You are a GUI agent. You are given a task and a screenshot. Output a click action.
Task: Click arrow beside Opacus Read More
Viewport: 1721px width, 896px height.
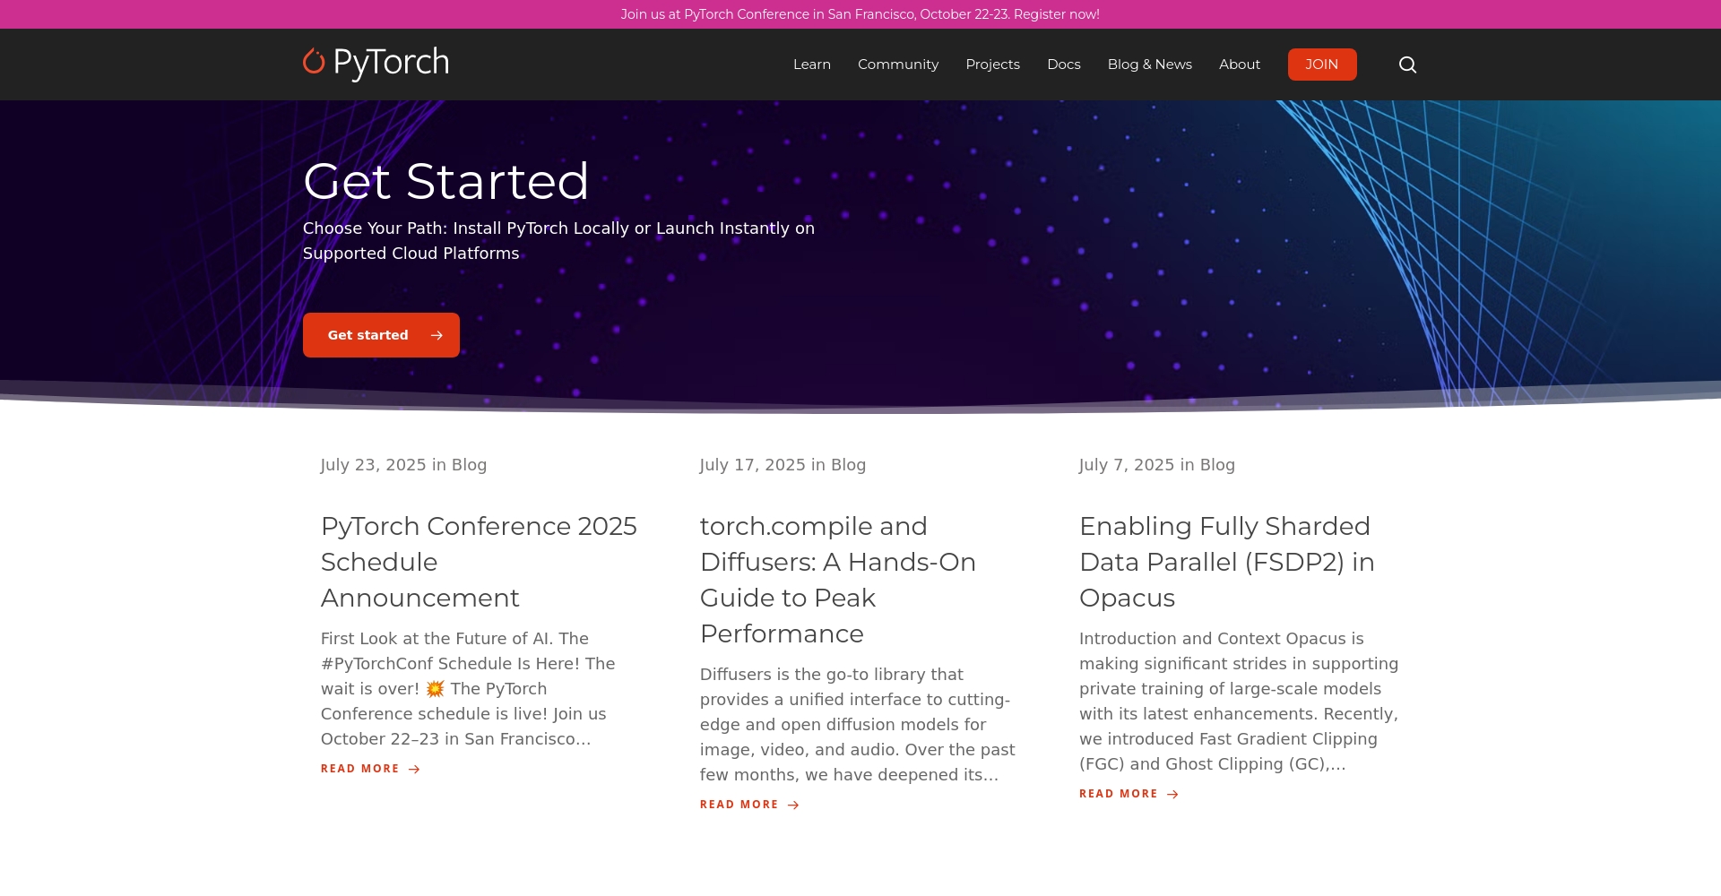pos(1172,794)
